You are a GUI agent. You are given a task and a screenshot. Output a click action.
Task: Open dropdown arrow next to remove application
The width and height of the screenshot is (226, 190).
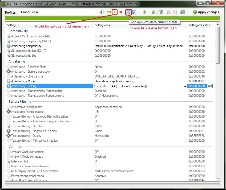pyautogui.click(x=139, y=12)
